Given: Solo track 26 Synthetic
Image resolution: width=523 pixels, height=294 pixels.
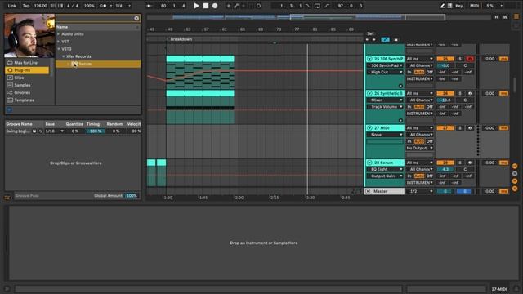Looking at the screenshot, I should 460,93.
